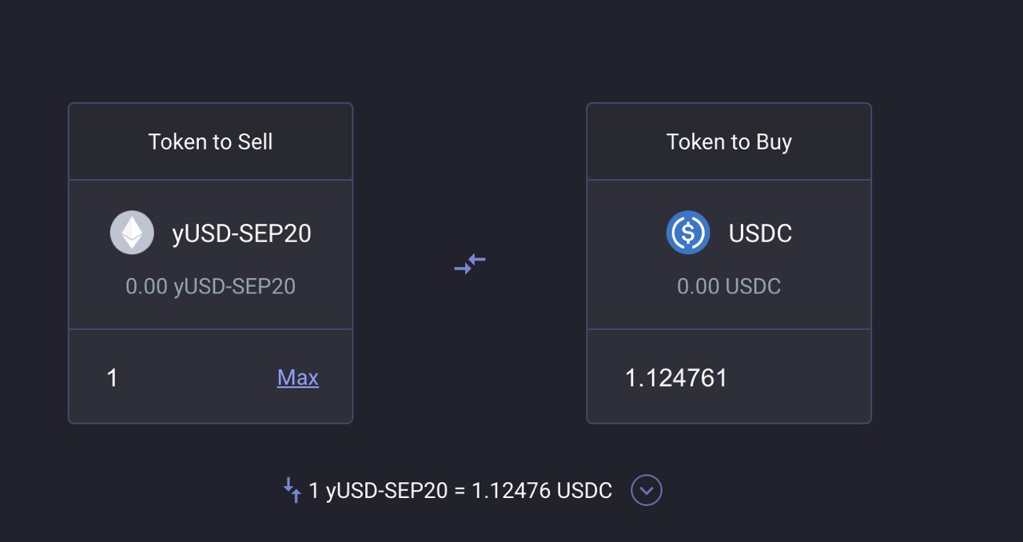1023x542 pixels.
Task: Click the blue USDC coin logo
Action: pos(688,233)
